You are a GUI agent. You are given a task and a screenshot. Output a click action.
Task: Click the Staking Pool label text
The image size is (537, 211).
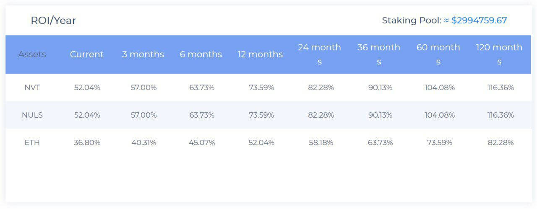(x=412, y=20)
